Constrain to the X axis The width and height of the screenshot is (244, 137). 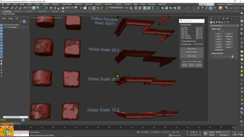[198, 8]
